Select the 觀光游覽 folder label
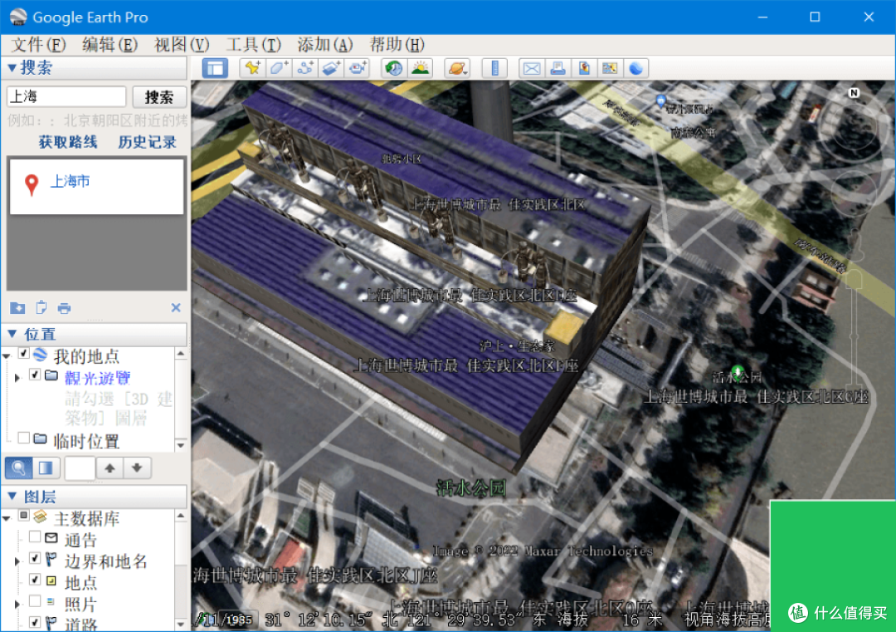896x632 pixels. pos(98,378)
